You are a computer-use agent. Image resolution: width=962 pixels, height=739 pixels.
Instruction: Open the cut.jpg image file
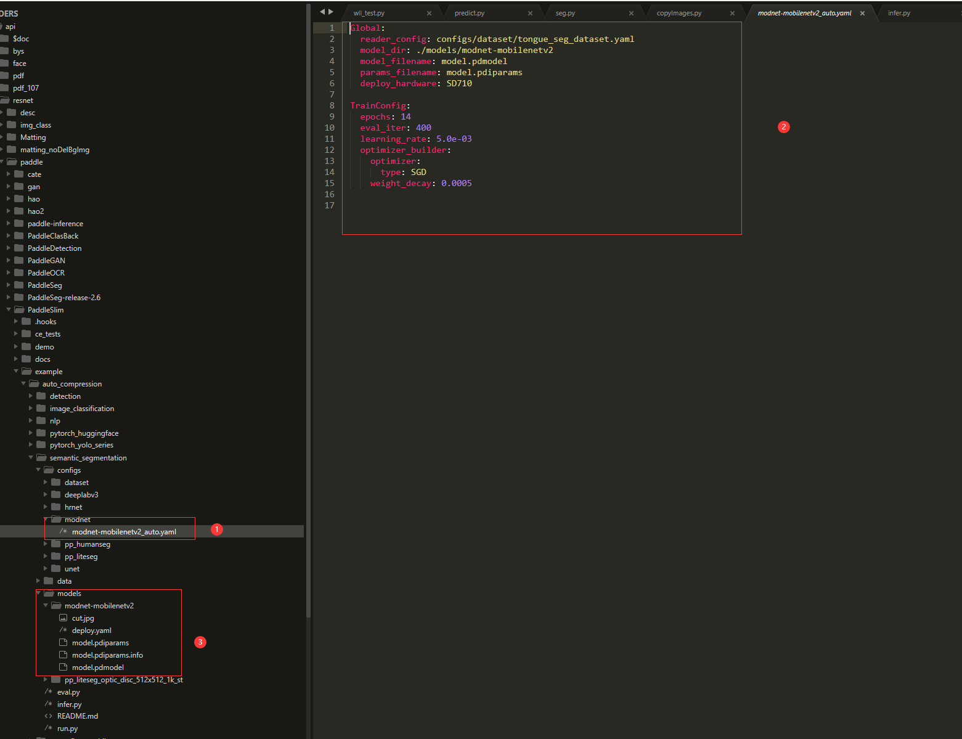pyautogui.click(x=83, y=618)
